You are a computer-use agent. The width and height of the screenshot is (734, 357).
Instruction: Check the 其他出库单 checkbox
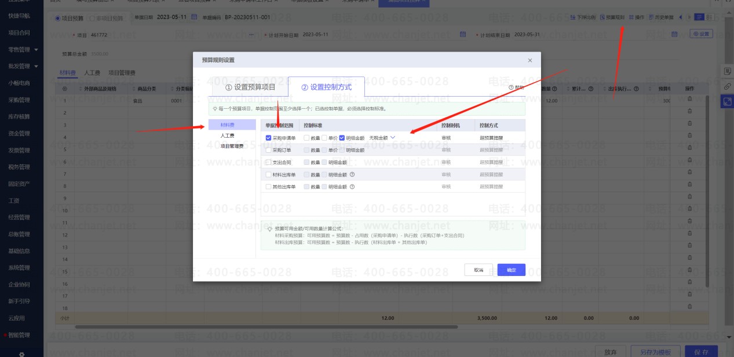click(x=268, y=186)
